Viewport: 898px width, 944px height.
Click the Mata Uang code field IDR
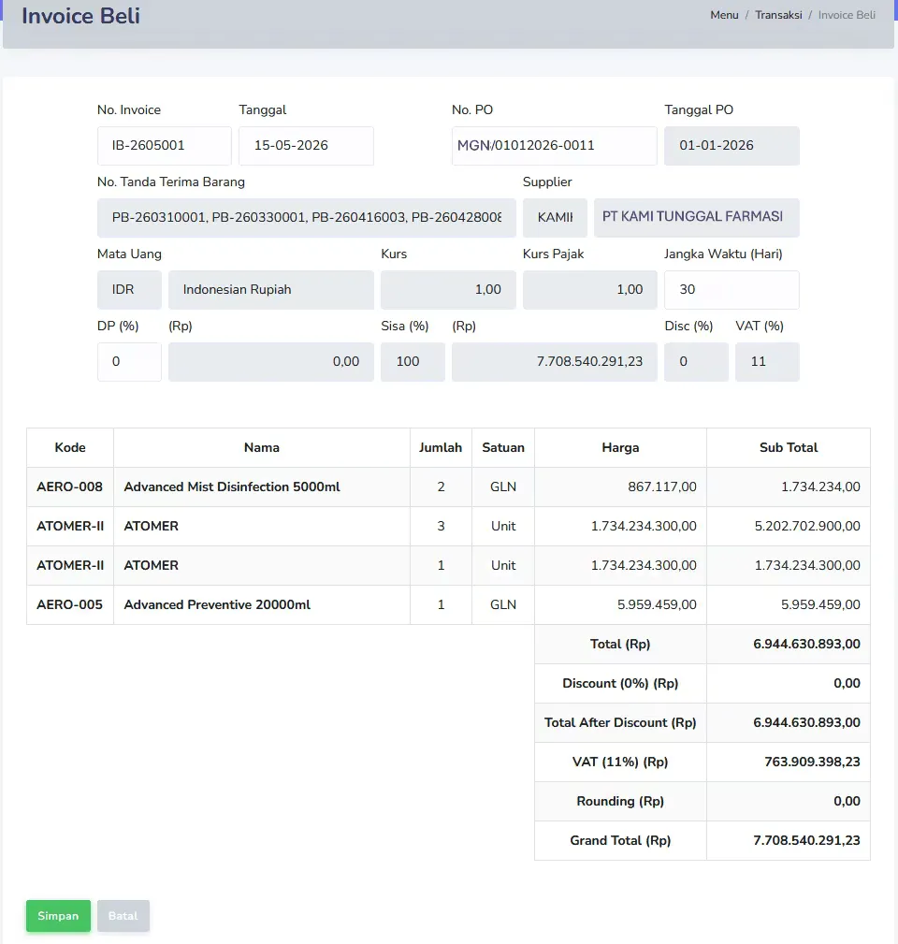[129, 290]
